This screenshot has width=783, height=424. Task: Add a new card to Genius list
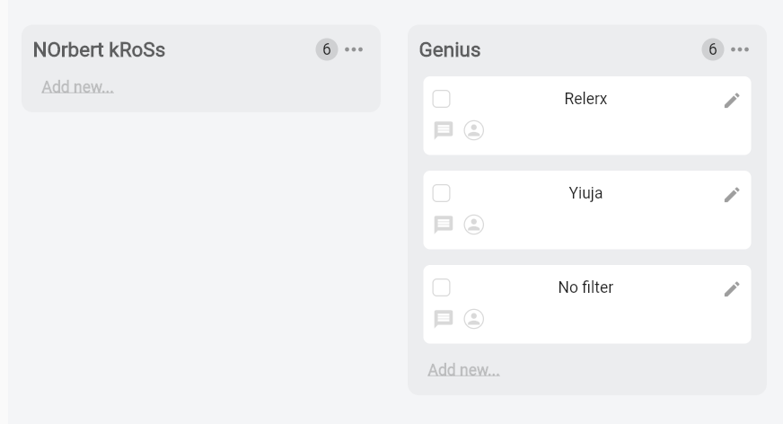pos(463,370)
